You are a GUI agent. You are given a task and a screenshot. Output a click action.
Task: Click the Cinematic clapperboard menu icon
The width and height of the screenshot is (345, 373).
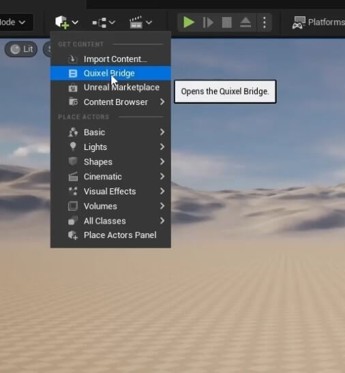(73, 177)
